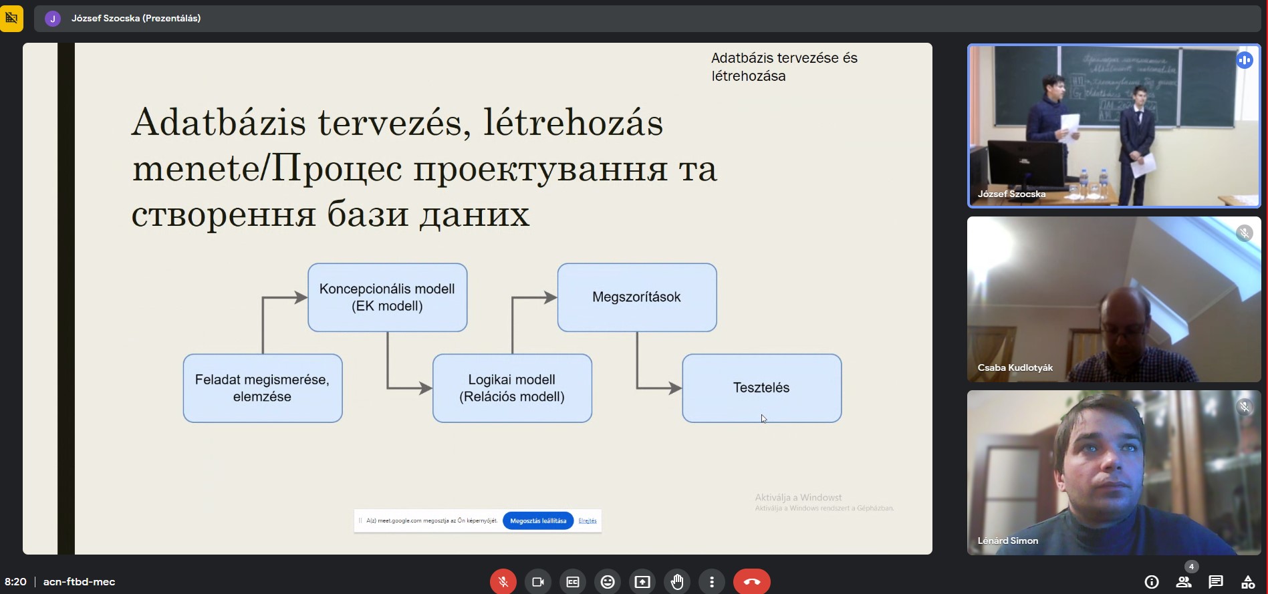Screen dimensions: 1268x594
Task: Click the present screen icon
Action: pyautogui.click(x=642, y=581)
